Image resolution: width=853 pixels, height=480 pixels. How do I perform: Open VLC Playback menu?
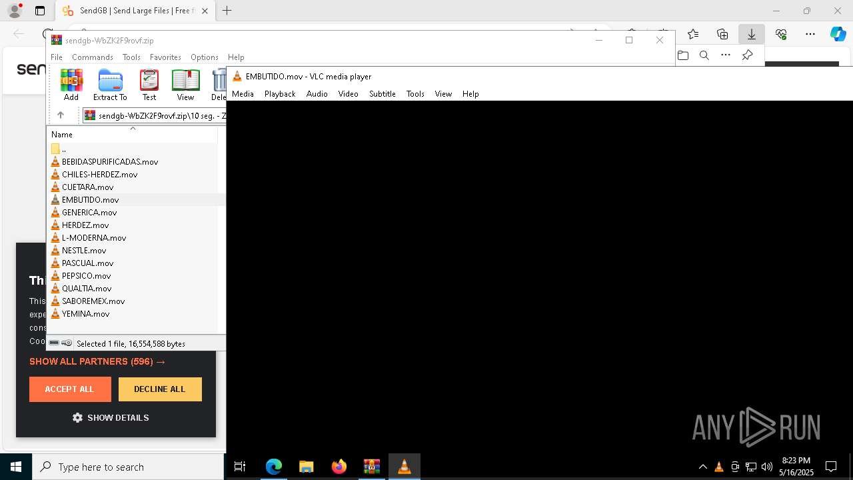[280, 94]
